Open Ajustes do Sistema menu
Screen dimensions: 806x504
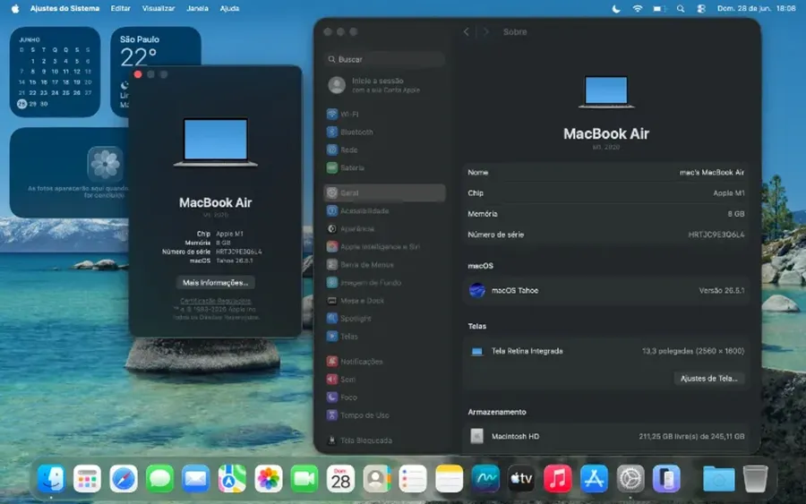click(64, 8)
